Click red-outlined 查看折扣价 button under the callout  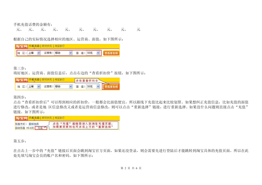[111, 86]
